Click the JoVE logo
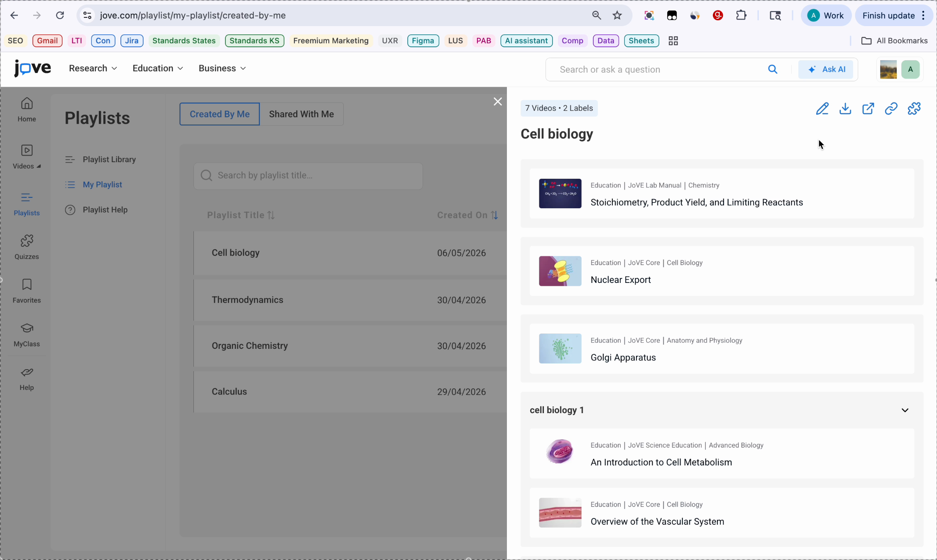 coord(32,68)
